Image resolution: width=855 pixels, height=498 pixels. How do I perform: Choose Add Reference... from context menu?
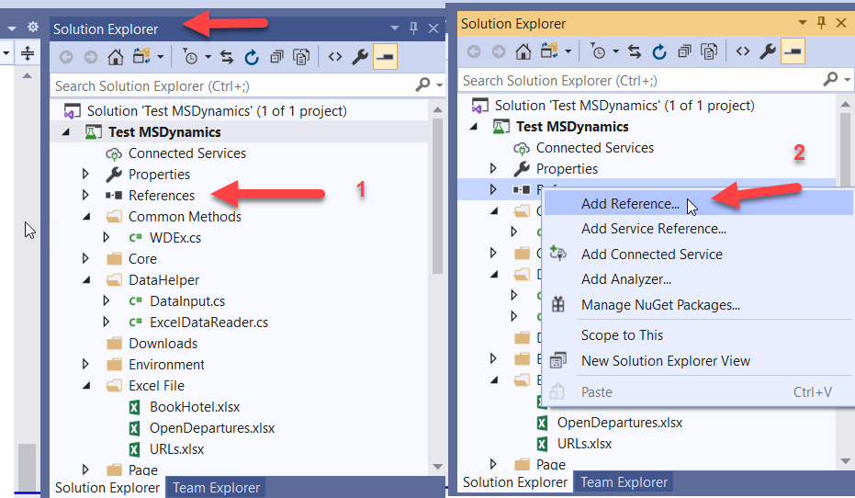coord(630,203)
